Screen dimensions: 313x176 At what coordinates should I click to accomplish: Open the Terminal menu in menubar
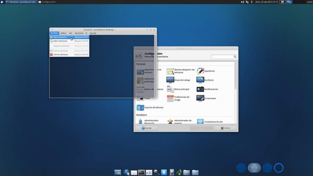(x=79, y=33)
